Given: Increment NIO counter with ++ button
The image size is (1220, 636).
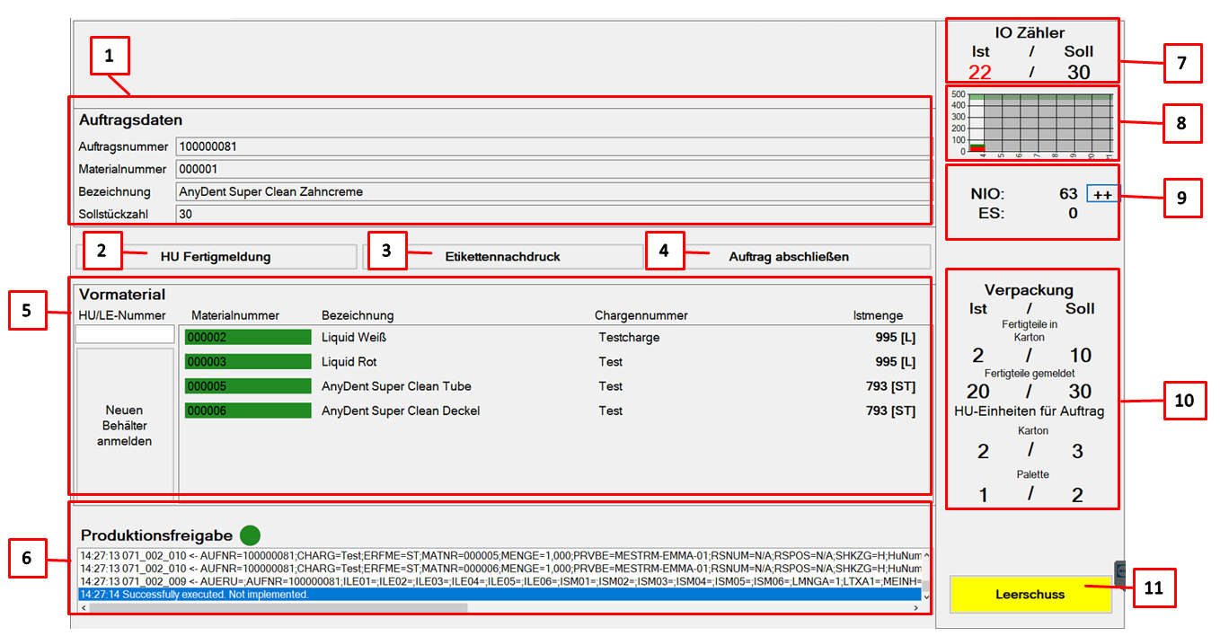Looking at the screenshot, I should point(1102,194).
